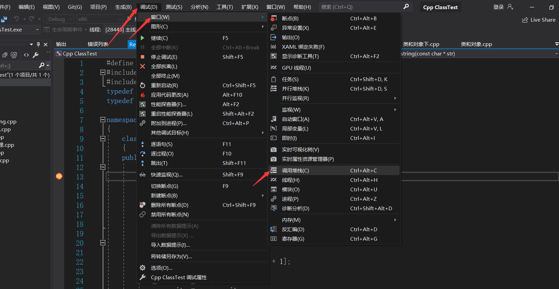Image resolution: width=559 pixels, height=289 pixels.
Task: Open Disassembly (反汇编) window
Action: (x=334, y=230)
